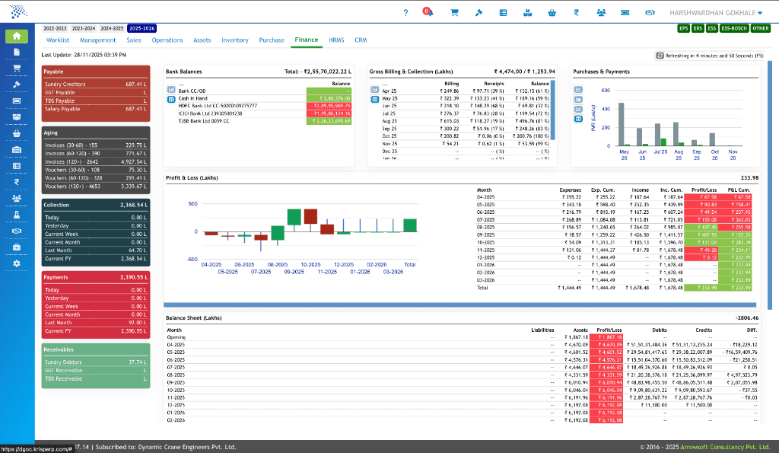This screenshot has height=453, width=779.
Task: Switch Gross Billing panel to chart view
Action: 375,90
